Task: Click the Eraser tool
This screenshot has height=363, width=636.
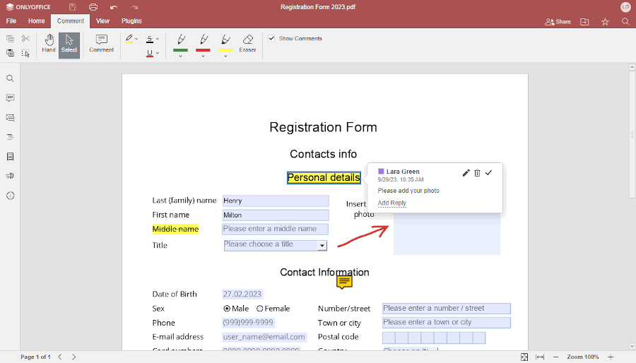Action: tap(247, 43)
